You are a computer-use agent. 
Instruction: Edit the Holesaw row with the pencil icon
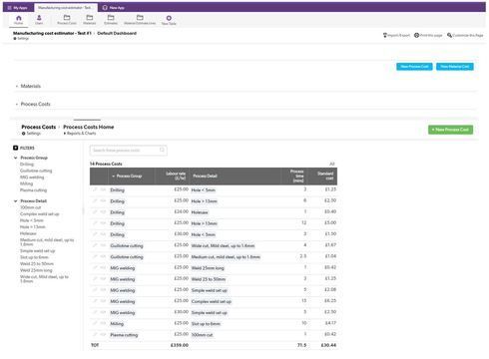click(x=95, y=211)
